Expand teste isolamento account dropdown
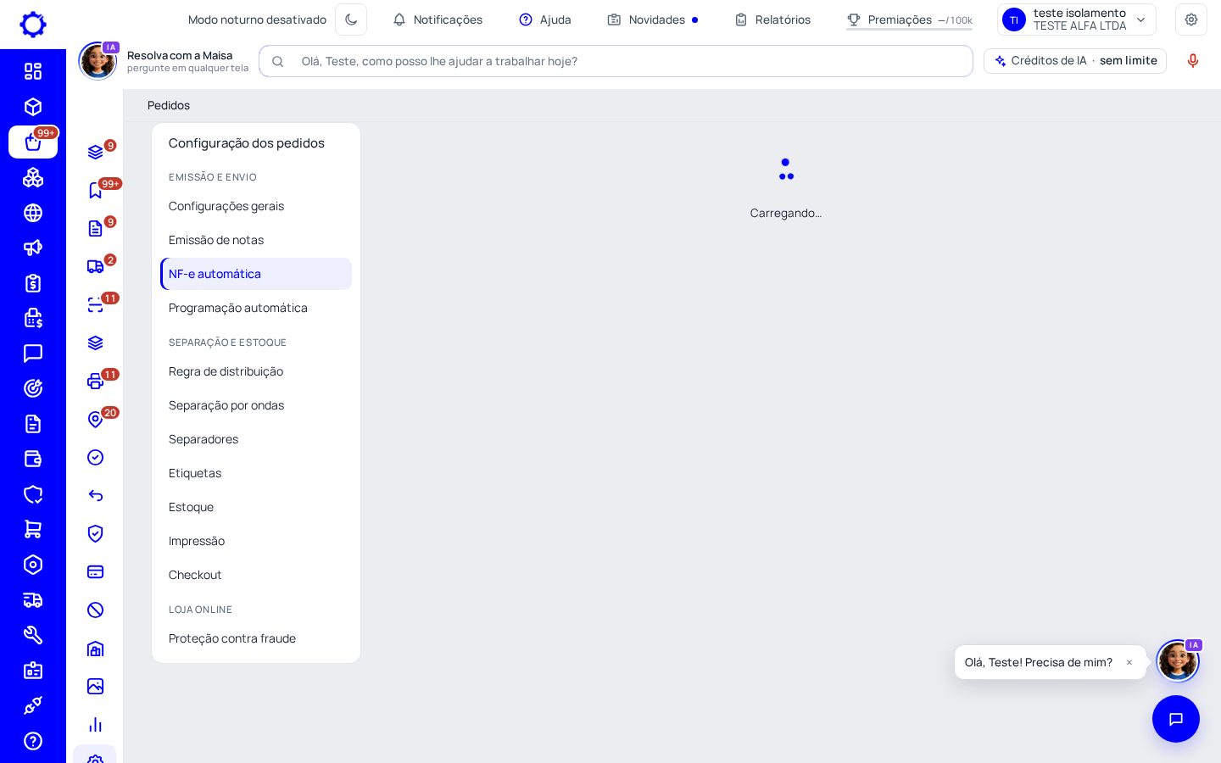This screenshot has width=1221, height=763. [1077, 19]
